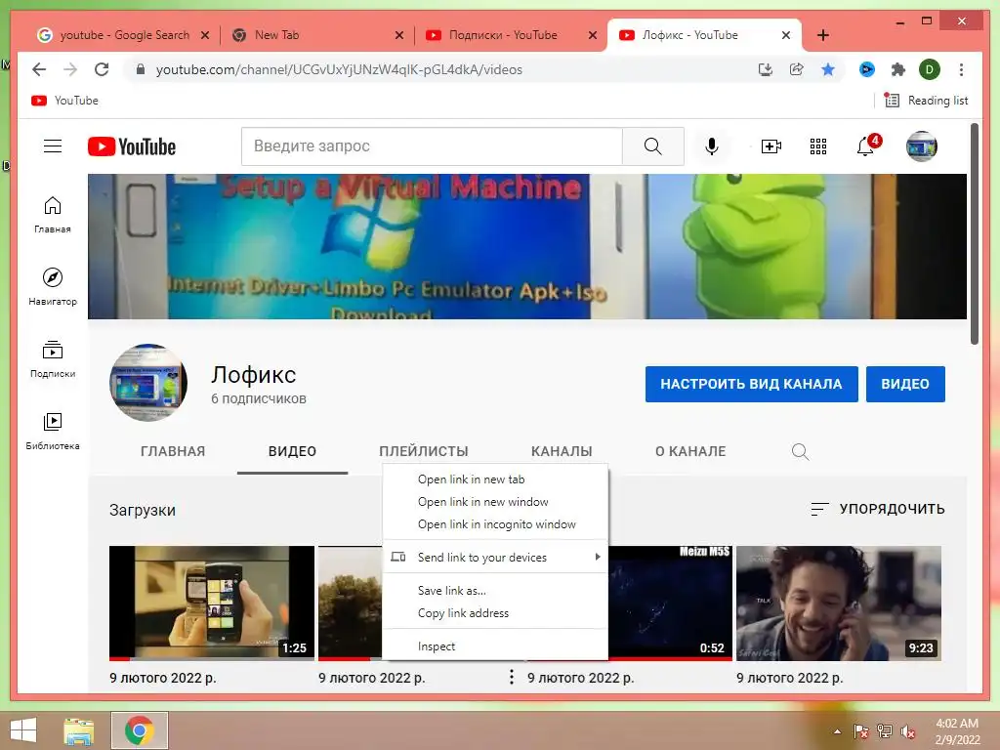Open Библиотека in sidebar
The width and height of the screenshot is (1000, 750).
point(53,431)
